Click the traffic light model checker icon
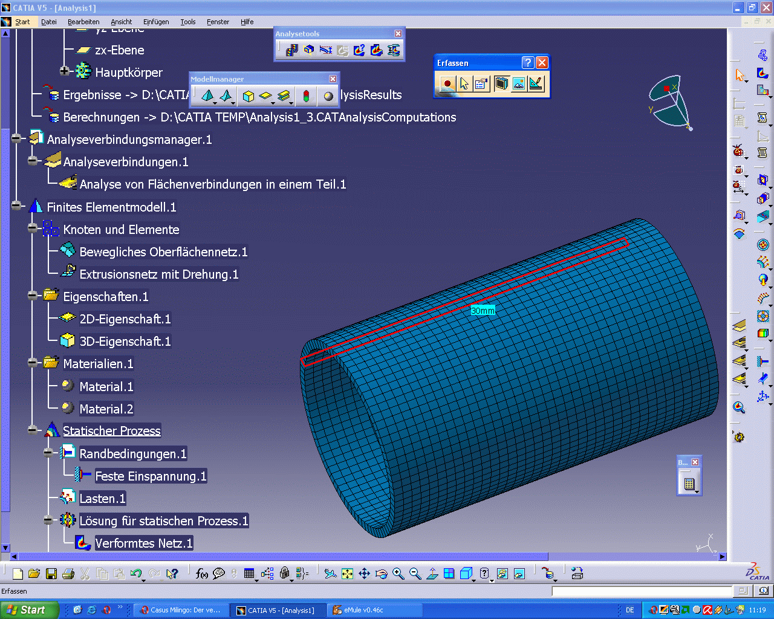774x619 pixels. [306, 96]
